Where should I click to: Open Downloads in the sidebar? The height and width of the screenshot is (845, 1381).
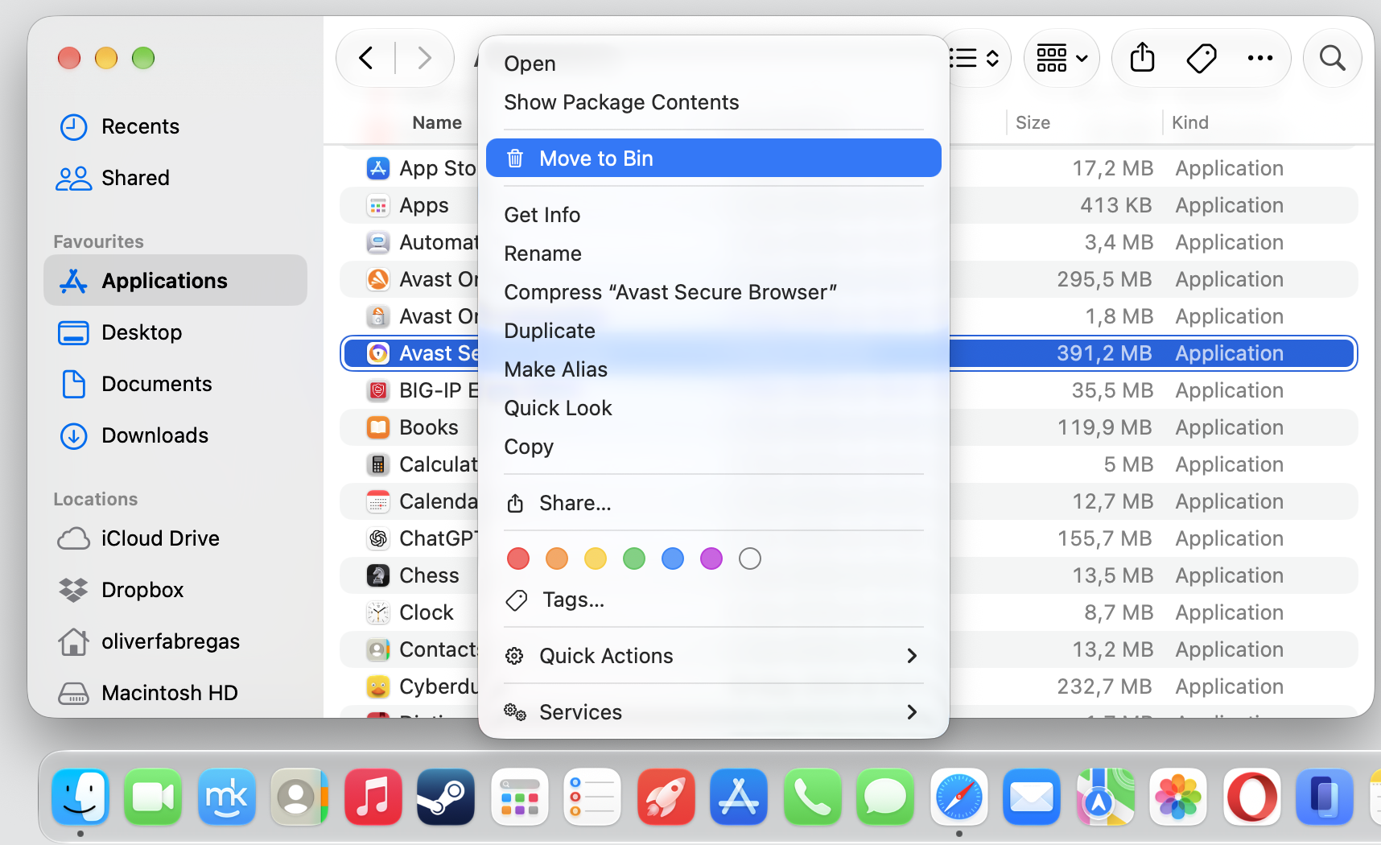tap(175, 435)
